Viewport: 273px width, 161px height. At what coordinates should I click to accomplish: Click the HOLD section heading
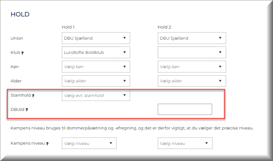click(20, 15)
